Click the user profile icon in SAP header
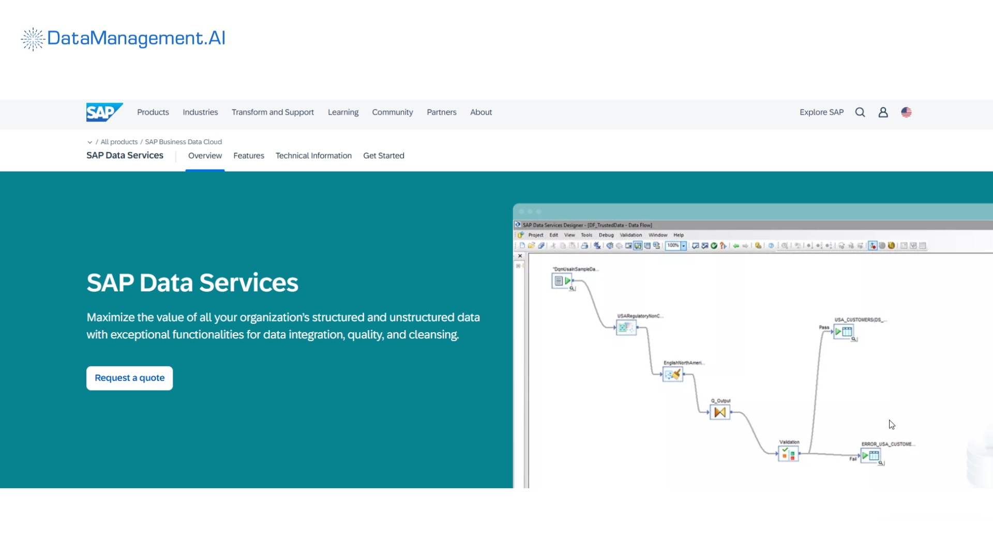Image resolution: width=993 pixels, height=558 pixels. click(x=883, y=112)
